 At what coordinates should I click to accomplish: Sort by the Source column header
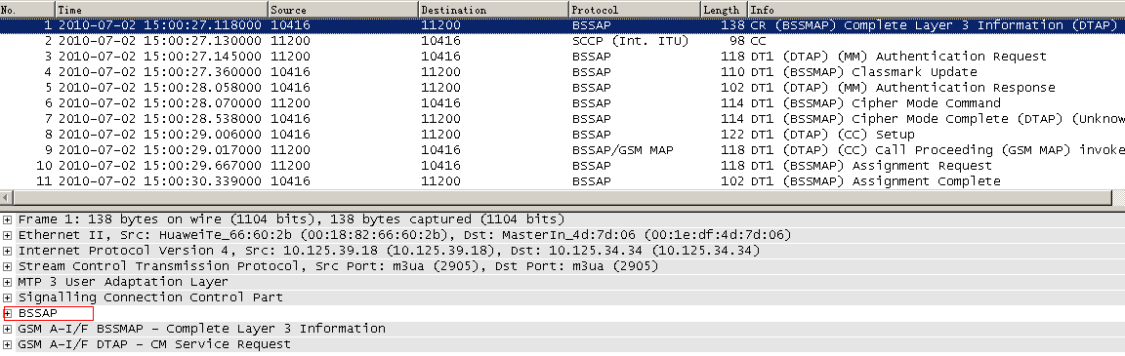pos(343,10)
